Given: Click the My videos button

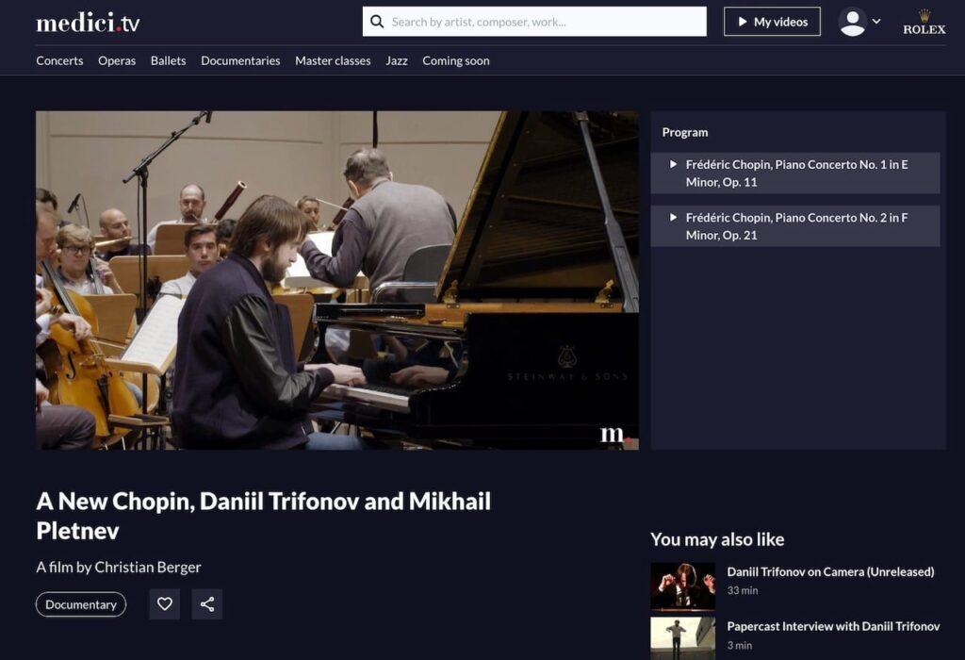Looking at the screenshot, I should (772, 22).
